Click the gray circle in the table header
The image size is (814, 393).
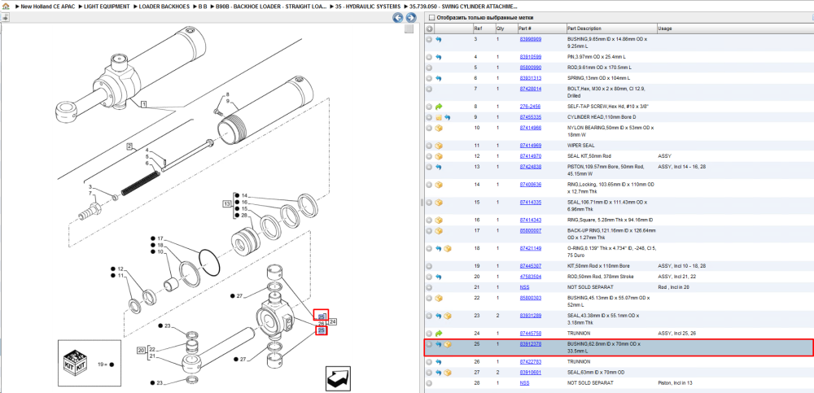[x=429, y=28]
